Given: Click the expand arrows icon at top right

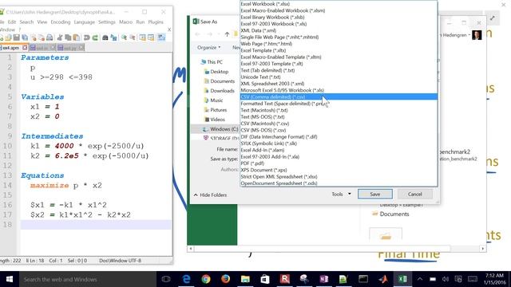Looking at the screenshot, I should pyautogui.click(x=492, y=18).
